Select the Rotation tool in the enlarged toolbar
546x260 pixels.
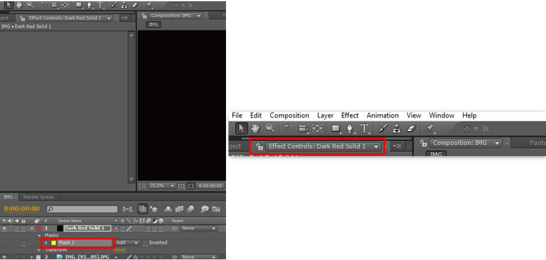click(289, 129)
